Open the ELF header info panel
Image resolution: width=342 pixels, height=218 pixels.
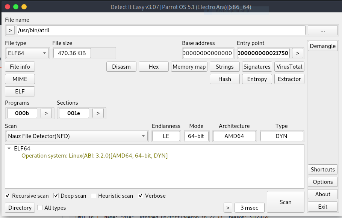point(20,91)
